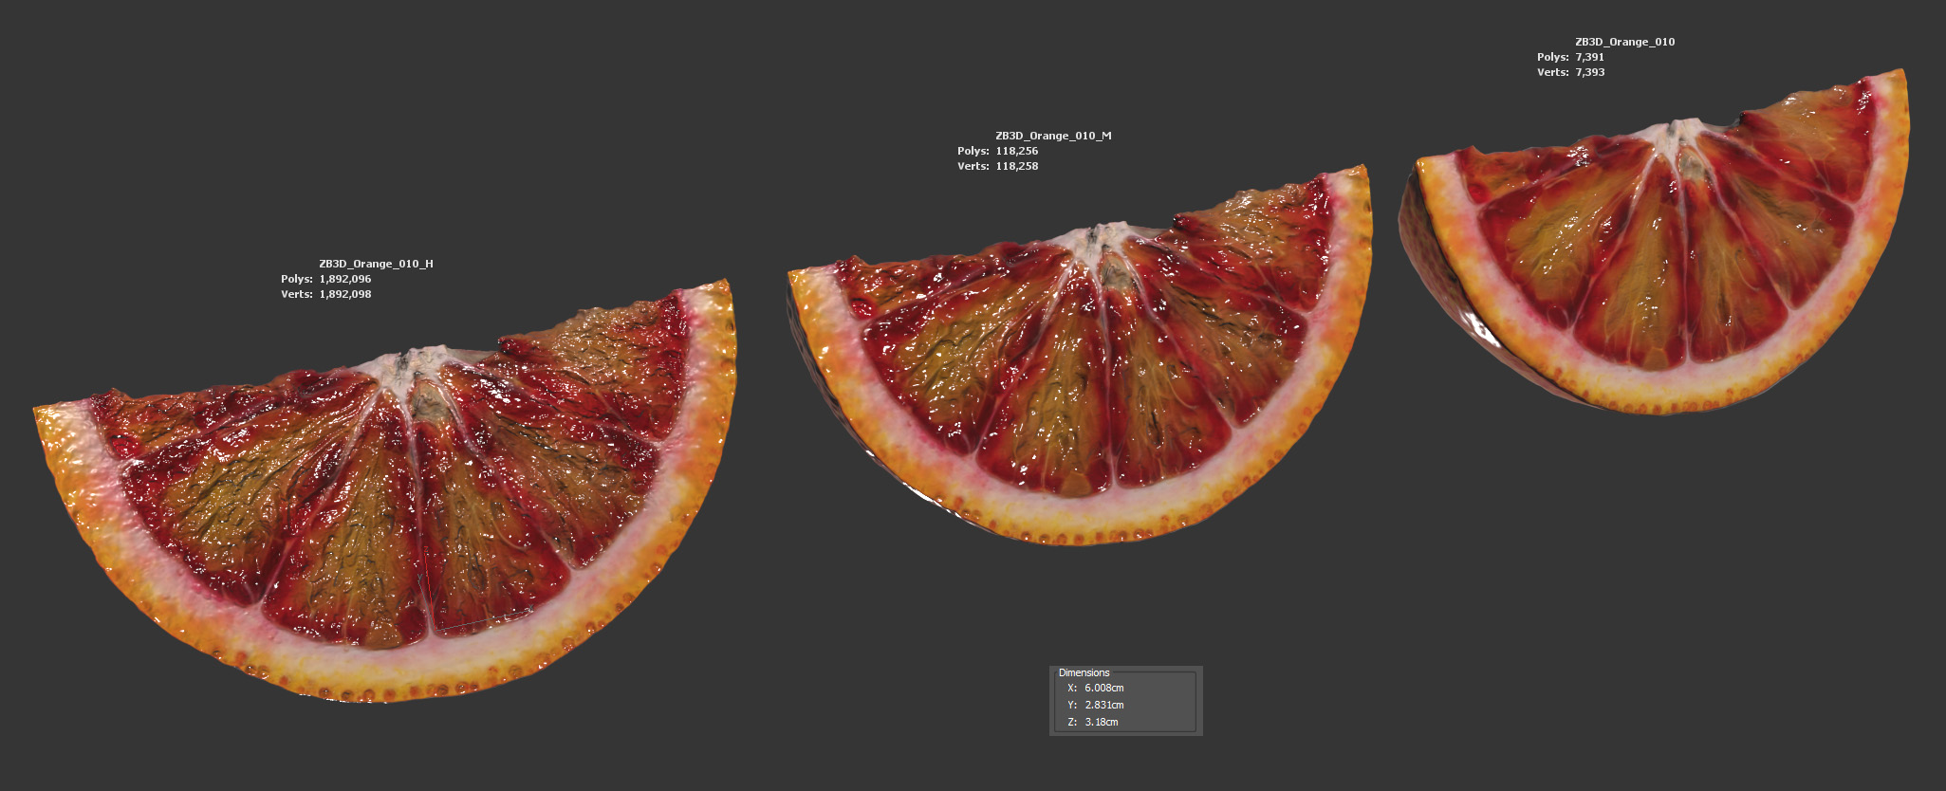Click the ZB3D_Orange_010_H name label
This screenshot has width=1946, height=791.
coord(376,264)
